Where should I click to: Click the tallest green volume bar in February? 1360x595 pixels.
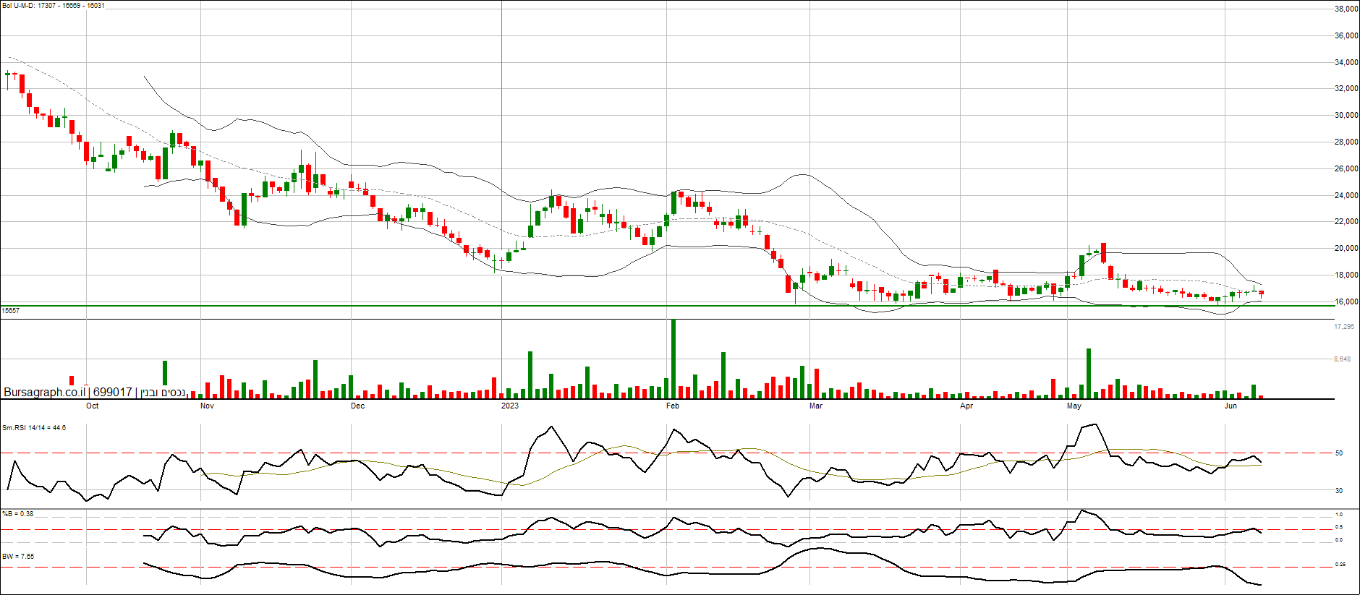tap(673, 359)
